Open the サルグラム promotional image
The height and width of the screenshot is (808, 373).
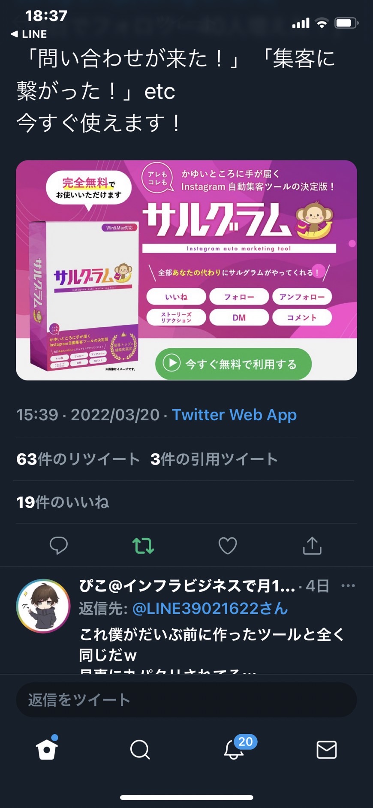pyautogui.click(x=186, y=270)
